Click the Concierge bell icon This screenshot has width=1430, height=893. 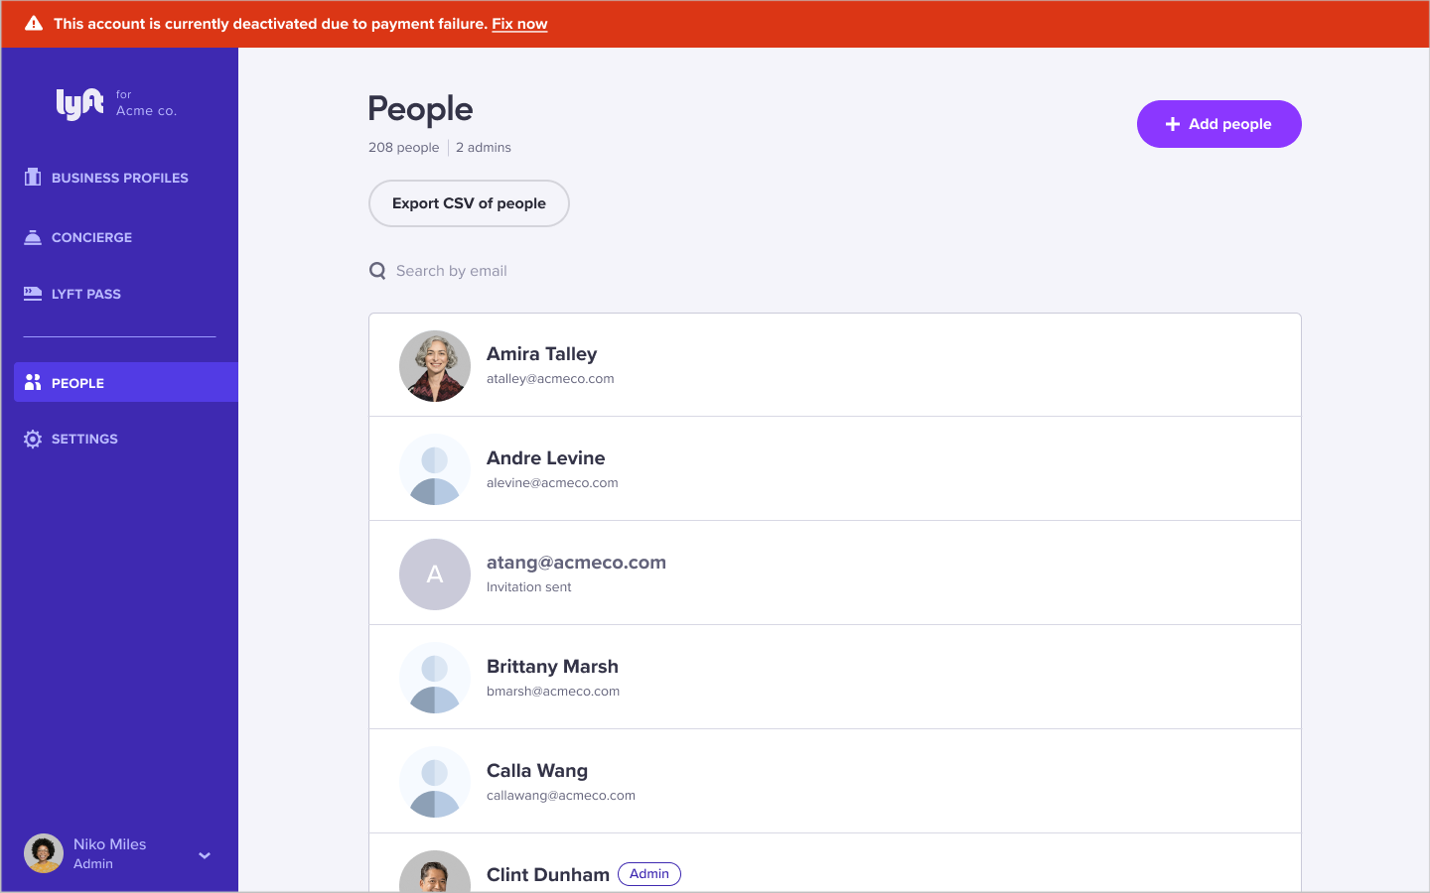33,237
